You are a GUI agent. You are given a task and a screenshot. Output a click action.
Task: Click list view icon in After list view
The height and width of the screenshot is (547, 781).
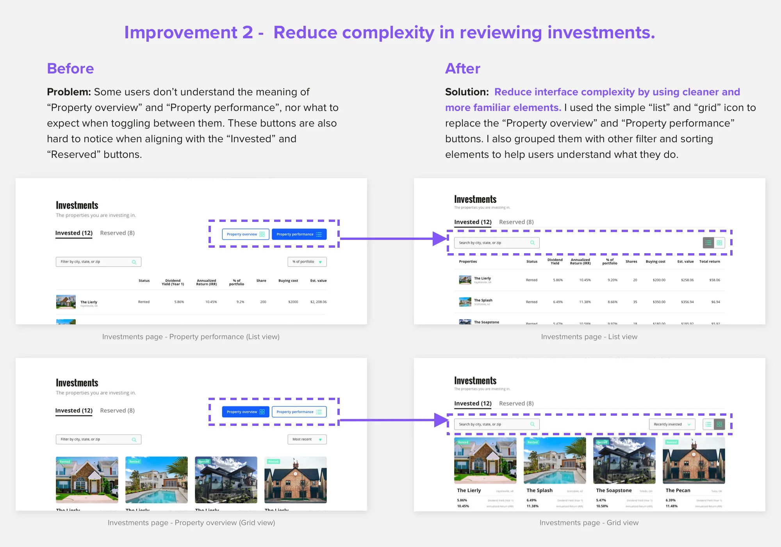[x=708, y=243]
